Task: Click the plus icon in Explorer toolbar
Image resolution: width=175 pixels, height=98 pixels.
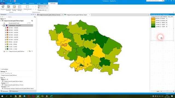Action: click(x=1, y=17)
